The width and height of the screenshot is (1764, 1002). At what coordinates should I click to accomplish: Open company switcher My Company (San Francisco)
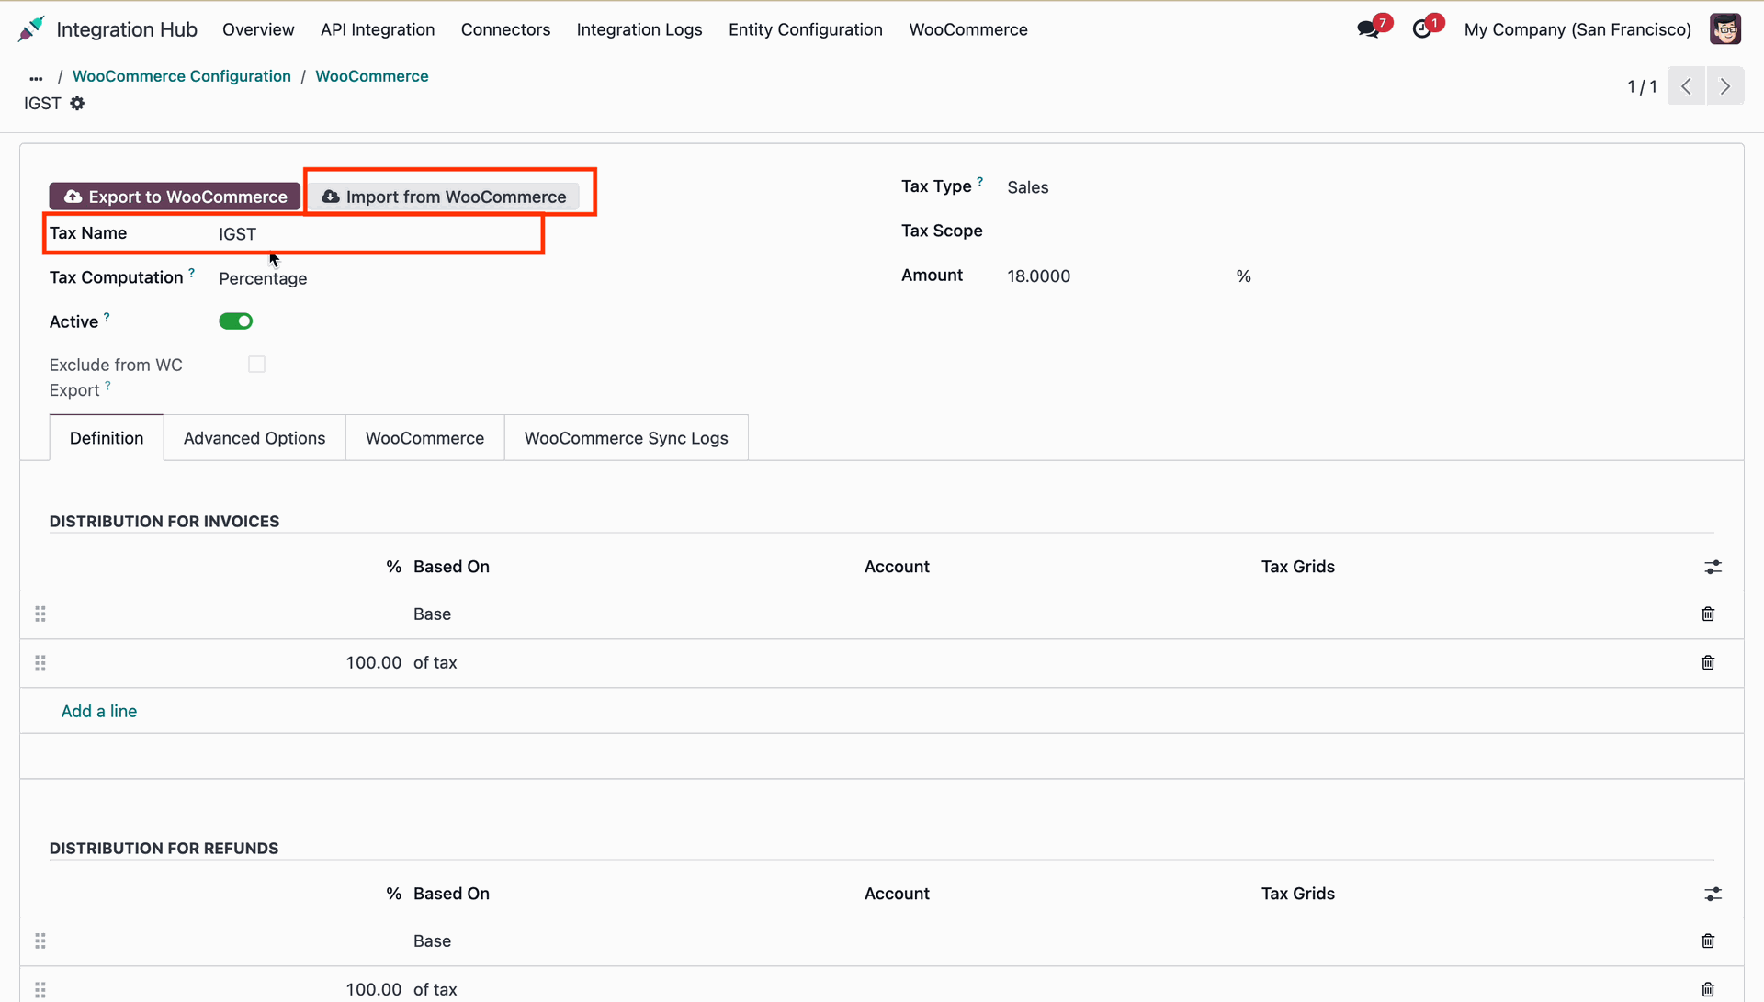click(1577, 29)
